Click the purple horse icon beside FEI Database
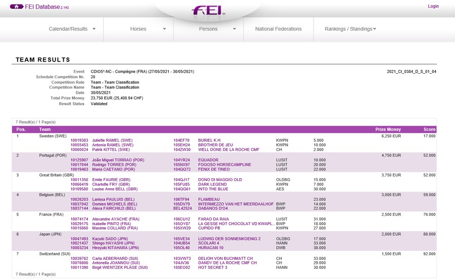This screenshot has width=455, height=279. click(16, 7)
